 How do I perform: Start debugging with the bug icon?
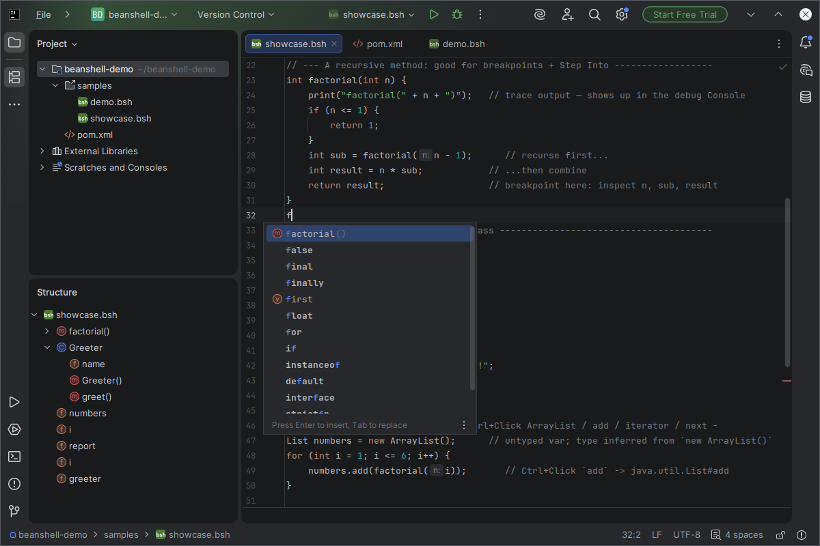[x=457, y=14]
